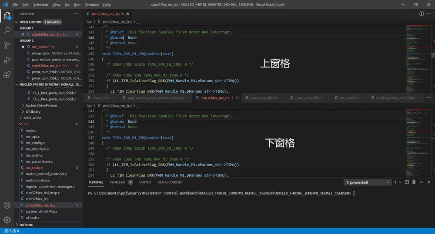Switch to pqd_motor_power_measurement.c tab
Image resolution: width=435 pixels, height=245 pixels.
coord(155,97)
